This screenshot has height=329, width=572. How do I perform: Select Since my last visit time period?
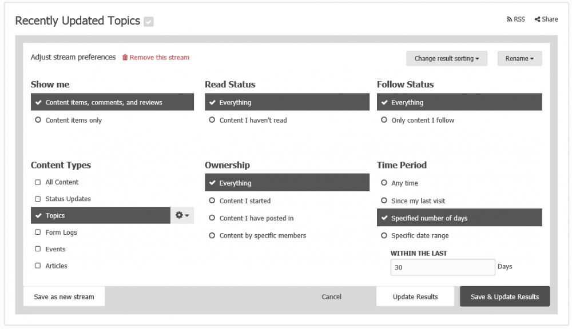(x=384, y=201)
